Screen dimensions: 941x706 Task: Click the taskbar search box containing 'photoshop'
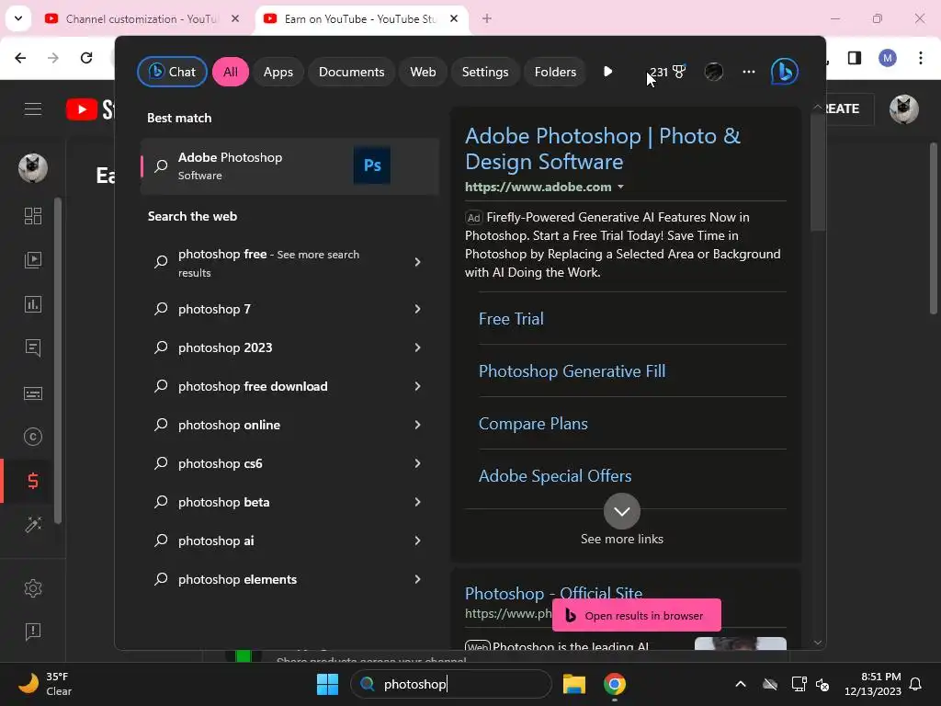450,684
